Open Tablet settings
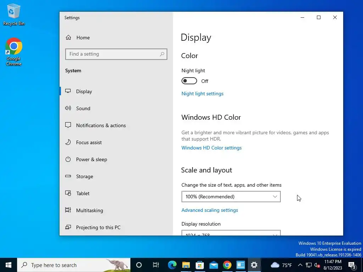The image size is (363, 272). click(x=116, y=193)
